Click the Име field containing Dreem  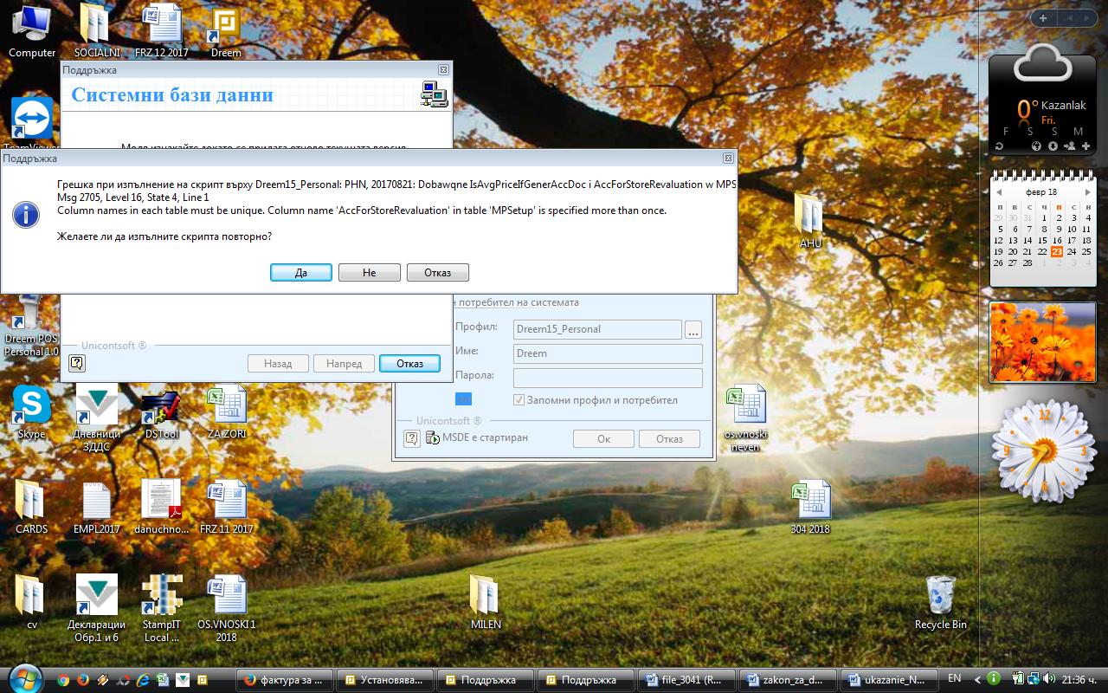click(608, 353)
